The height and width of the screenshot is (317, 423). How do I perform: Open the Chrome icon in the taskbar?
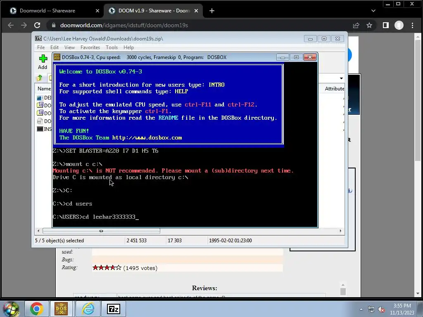37,309
